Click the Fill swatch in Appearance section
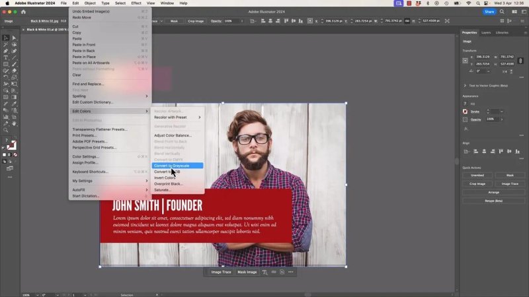 coord(466,104)
